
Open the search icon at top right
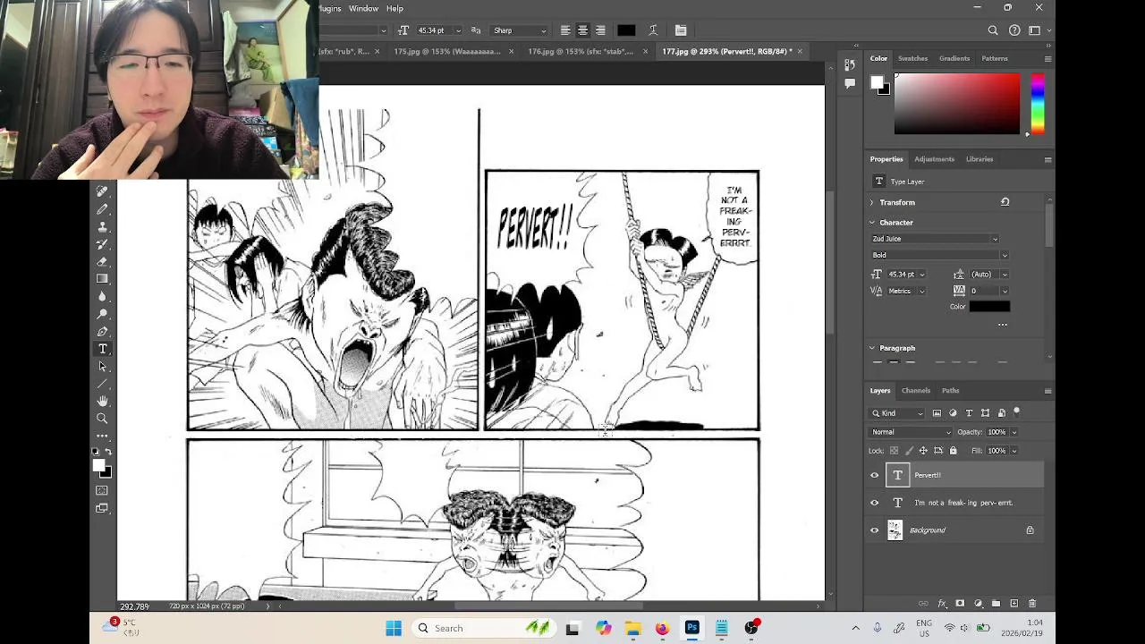pyautogui.click(x=993, y=30)
